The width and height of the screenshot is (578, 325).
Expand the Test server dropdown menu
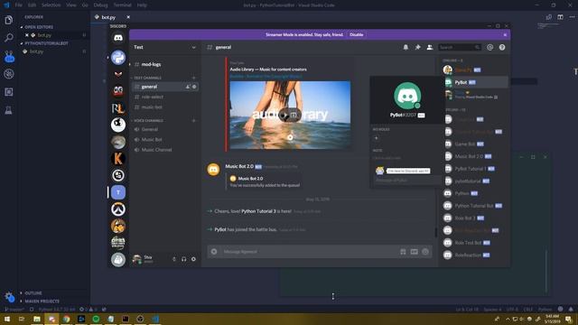[193, 47]
